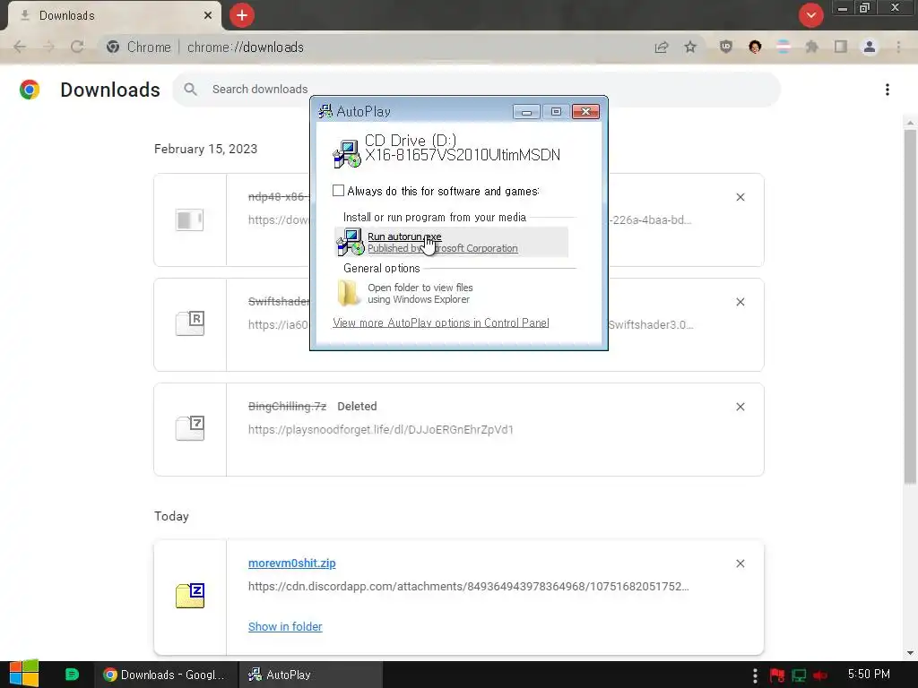The width and height of the screenshot is (918, 688).
Task: Remove BingChilling.7z entry from list
Action: (740, 407)
